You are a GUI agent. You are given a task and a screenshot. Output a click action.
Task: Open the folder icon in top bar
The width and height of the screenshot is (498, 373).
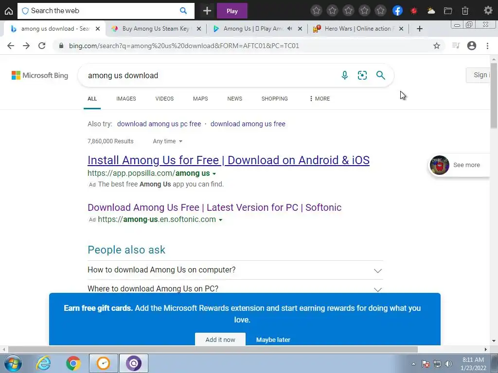click(448, 11)
